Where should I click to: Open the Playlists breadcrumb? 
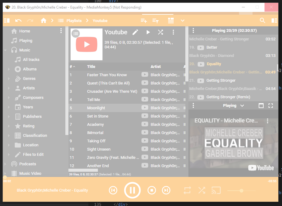(74, 21)
